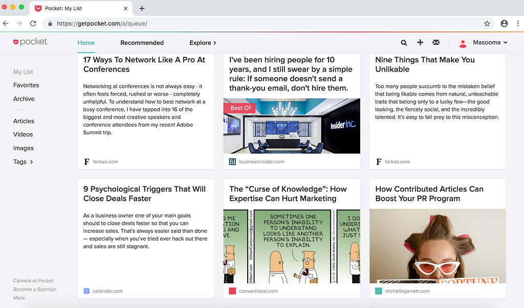
Task: Go forward in browser history
Action: pyautogui.click(x=19, y=23)
